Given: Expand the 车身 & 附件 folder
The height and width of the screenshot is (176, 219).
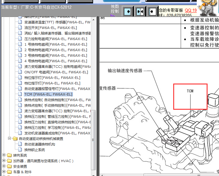Looking at the screenshot, I should [4, 172].
